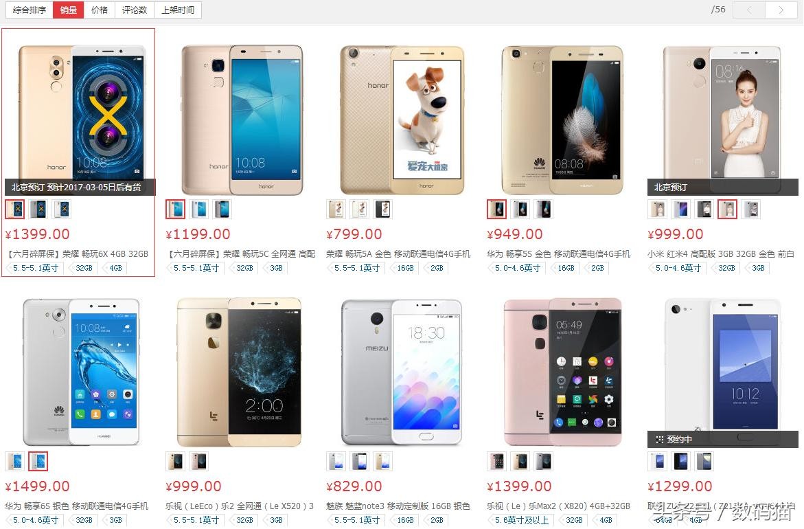Screen dimensions: 804x529
Task: Pick the third color thumbnail of 荣耀畅玩5C
Action: coord(222,209)
